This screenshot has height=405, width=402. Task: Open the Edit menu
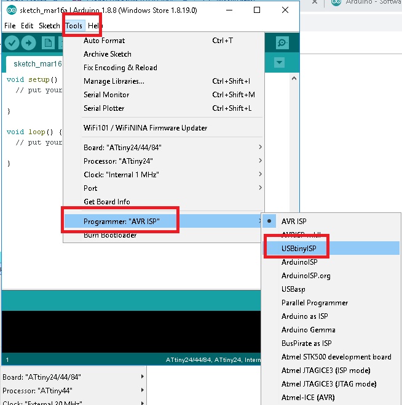(27, 26)
